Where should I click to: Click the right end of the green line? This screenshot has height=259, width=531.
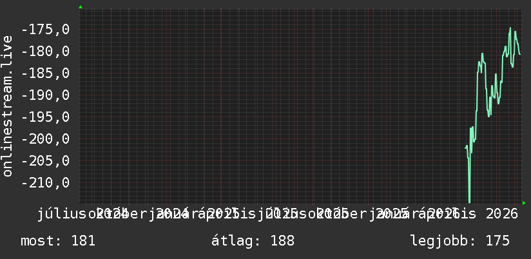coord(520,54)
